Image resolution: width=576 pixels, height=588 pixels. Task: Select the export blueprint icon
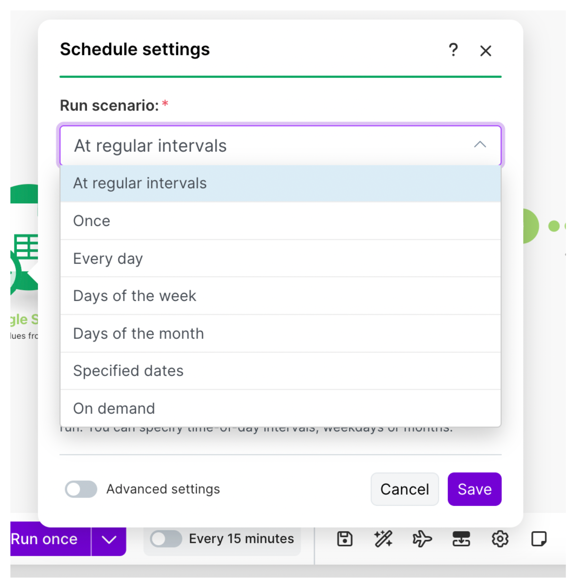coord(461,539)
